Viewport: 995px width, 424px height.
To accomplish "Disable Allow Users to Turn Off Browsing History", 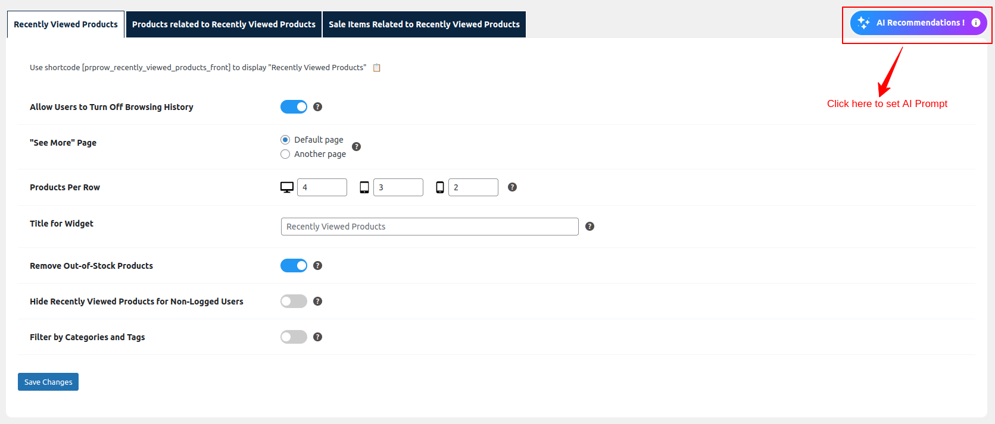I will point(294,107).
